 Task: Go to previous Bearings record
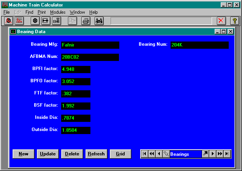point(159,154)
